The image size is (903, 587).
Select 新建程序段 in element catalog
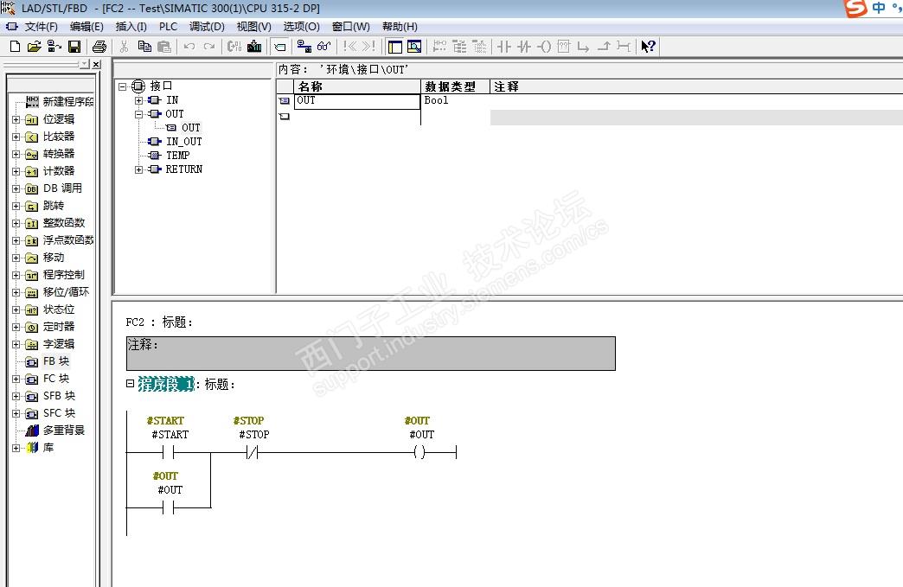(x=67, y=102)
